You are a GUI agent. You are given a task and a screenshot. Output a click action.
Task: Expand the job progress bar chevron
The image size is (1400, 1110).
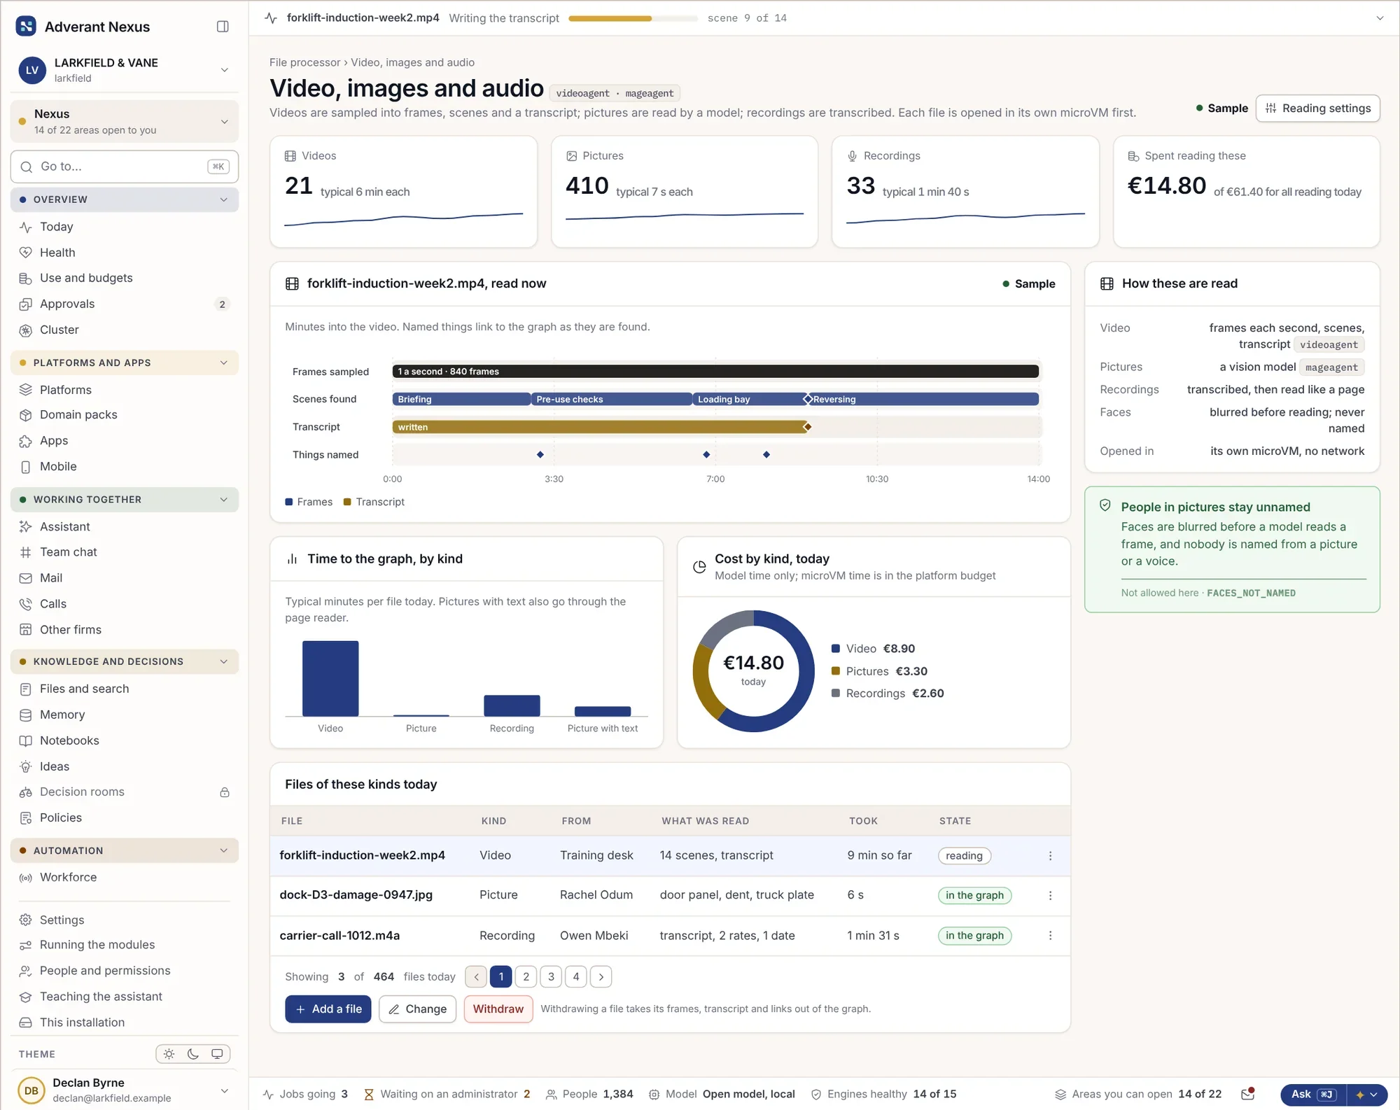tap(1380, 18)
